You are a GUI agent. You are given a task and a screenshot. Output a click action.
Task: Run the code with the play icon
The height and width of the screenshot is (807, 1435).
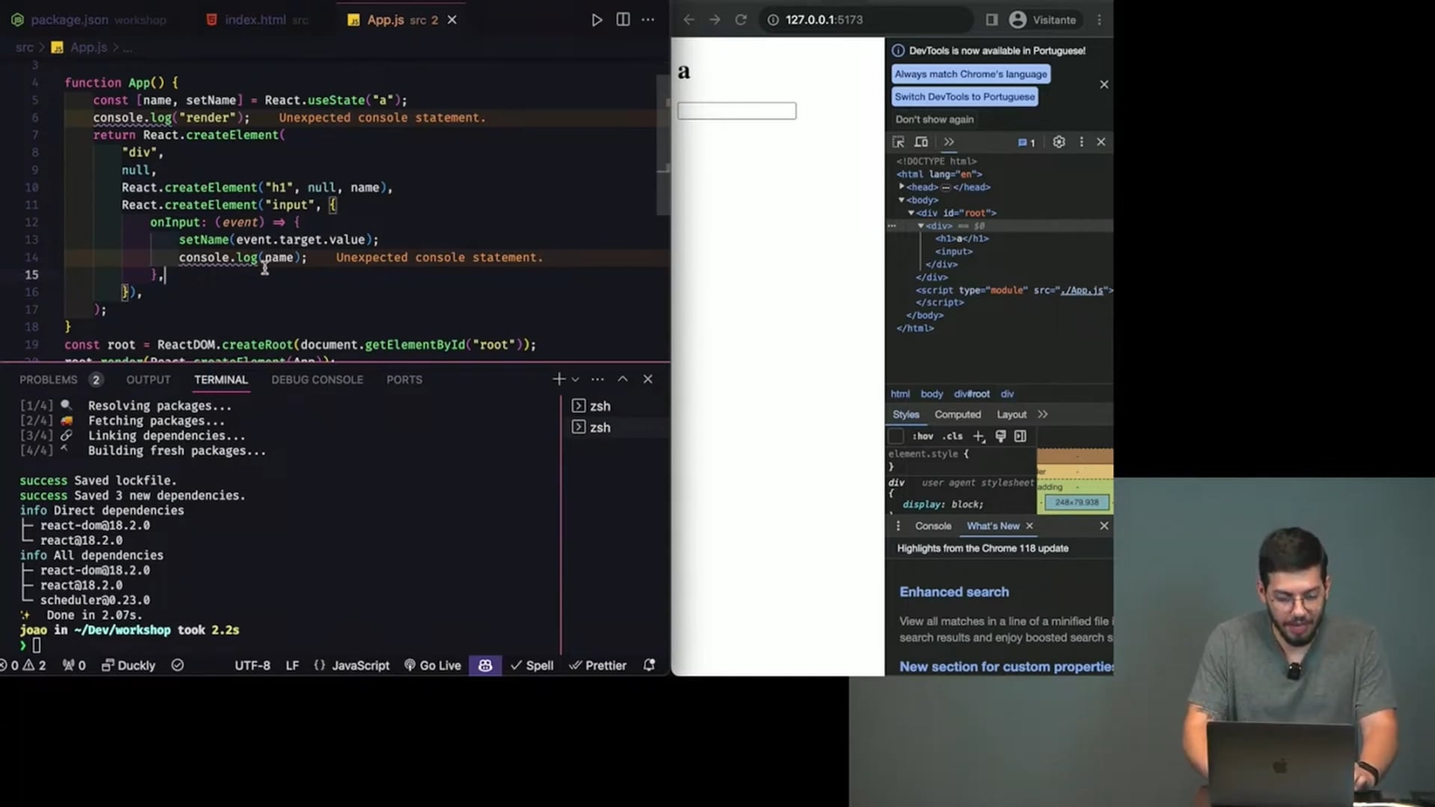[596, 20]
